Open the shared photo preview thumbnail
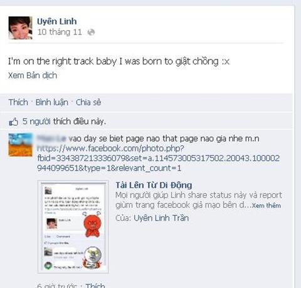The height and width of the screenshot is (288, 301). (73, 227)
